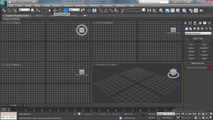Click the Render Production teapot icon
The width and height of the screenshot is (213, 120).
201,10
